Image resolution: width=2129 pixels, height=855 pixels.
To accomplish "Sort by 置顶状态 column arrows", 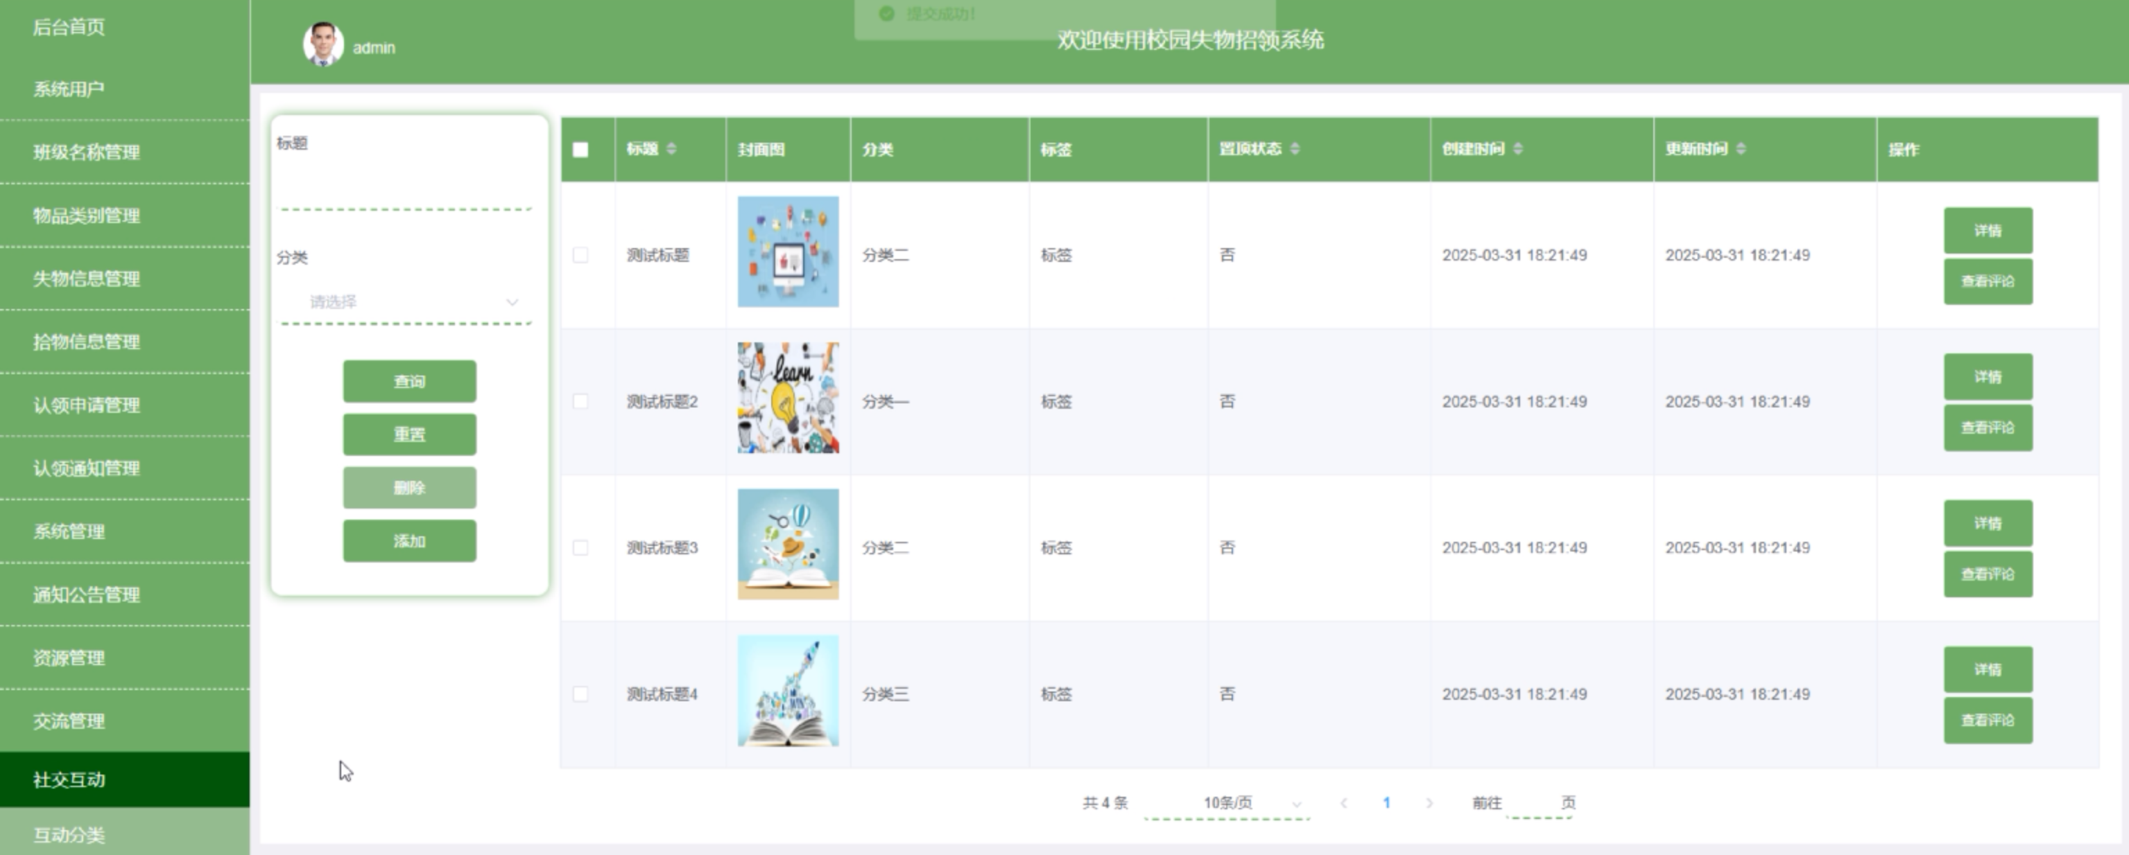I will (x=1294, y=149).
